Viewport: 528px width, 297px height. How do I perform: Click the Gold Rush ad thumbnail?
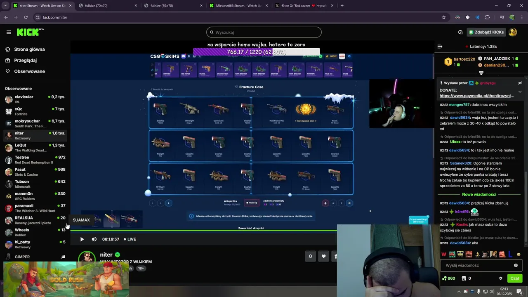(x=66, y=279)
